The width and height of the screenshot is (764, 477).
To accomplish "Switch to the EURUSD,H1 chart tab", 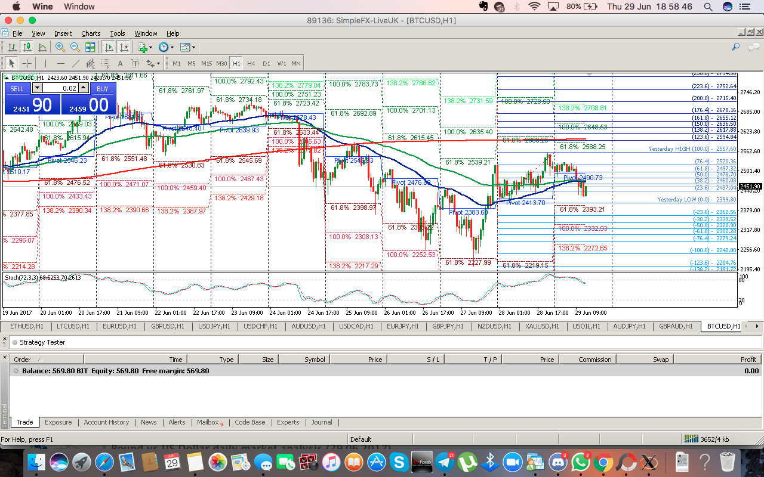I will coord(119,326).
